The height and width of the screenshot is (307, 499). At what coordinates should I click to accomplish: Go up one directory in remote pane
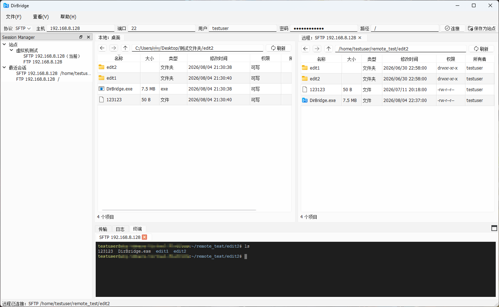pos(329,49)
